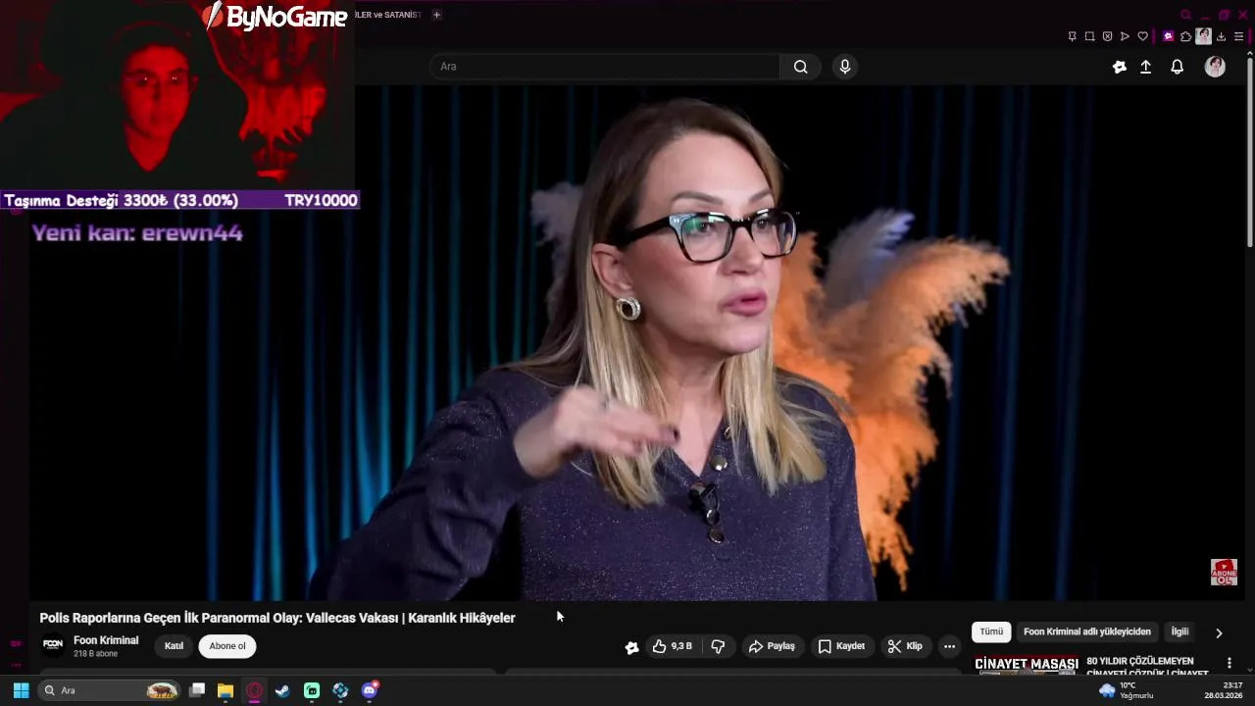Open the extensions puzzle icon

click(1185, 36)
